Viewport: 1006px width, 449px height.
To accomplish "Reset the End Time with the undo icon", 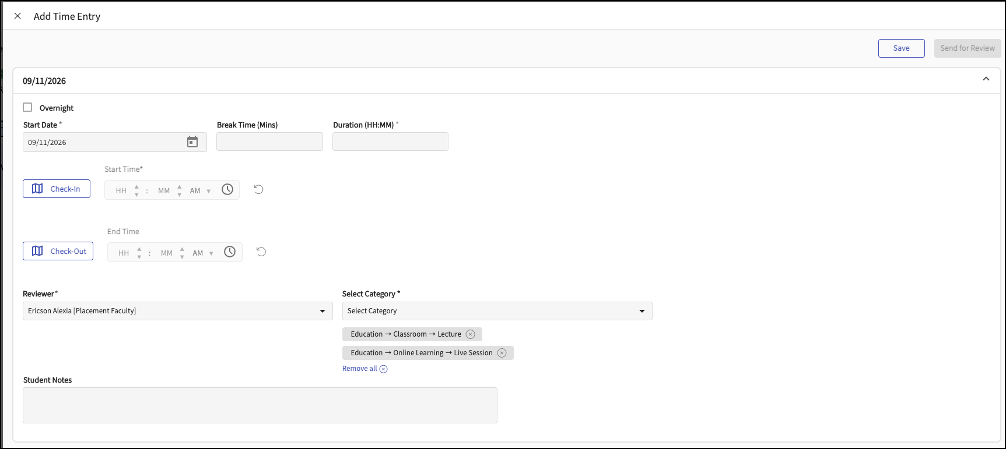I will (x=261, y=252).
